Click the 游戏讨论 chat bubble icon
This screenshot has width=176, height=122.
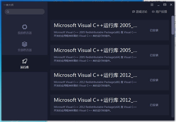[133, 12]
